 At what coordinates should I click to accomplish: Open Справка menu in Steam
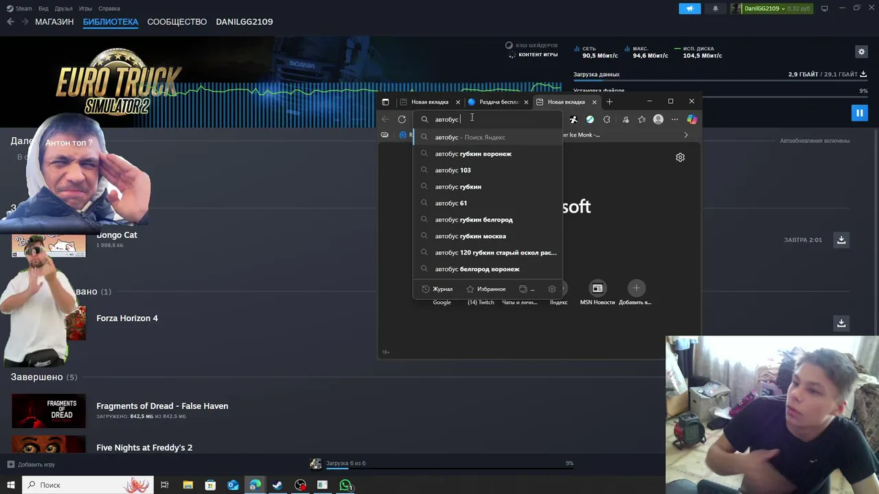click(109, 8)
